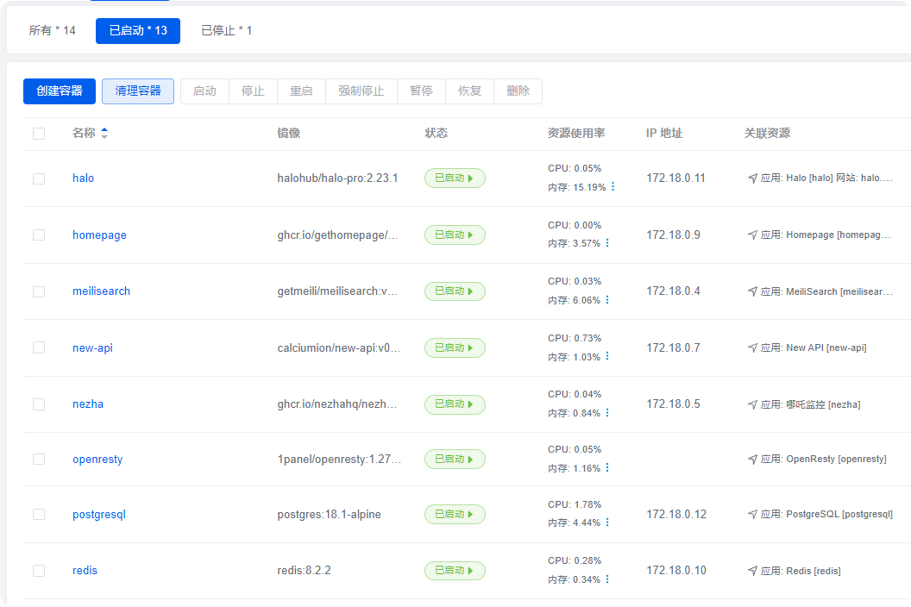Click the linked-resource arrow icon for nezha
The width and height of the screenshot is (911, 607).
pyautogui.click(x=752, y=404)
